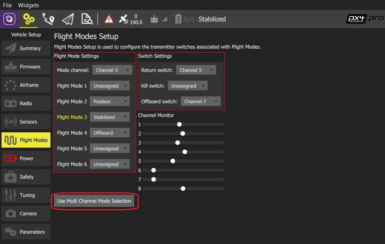The width and height of the screenshot is (385, 244).
Task: Open the Radio setup page
Action: pyautogui.click(x=26, y=103)
